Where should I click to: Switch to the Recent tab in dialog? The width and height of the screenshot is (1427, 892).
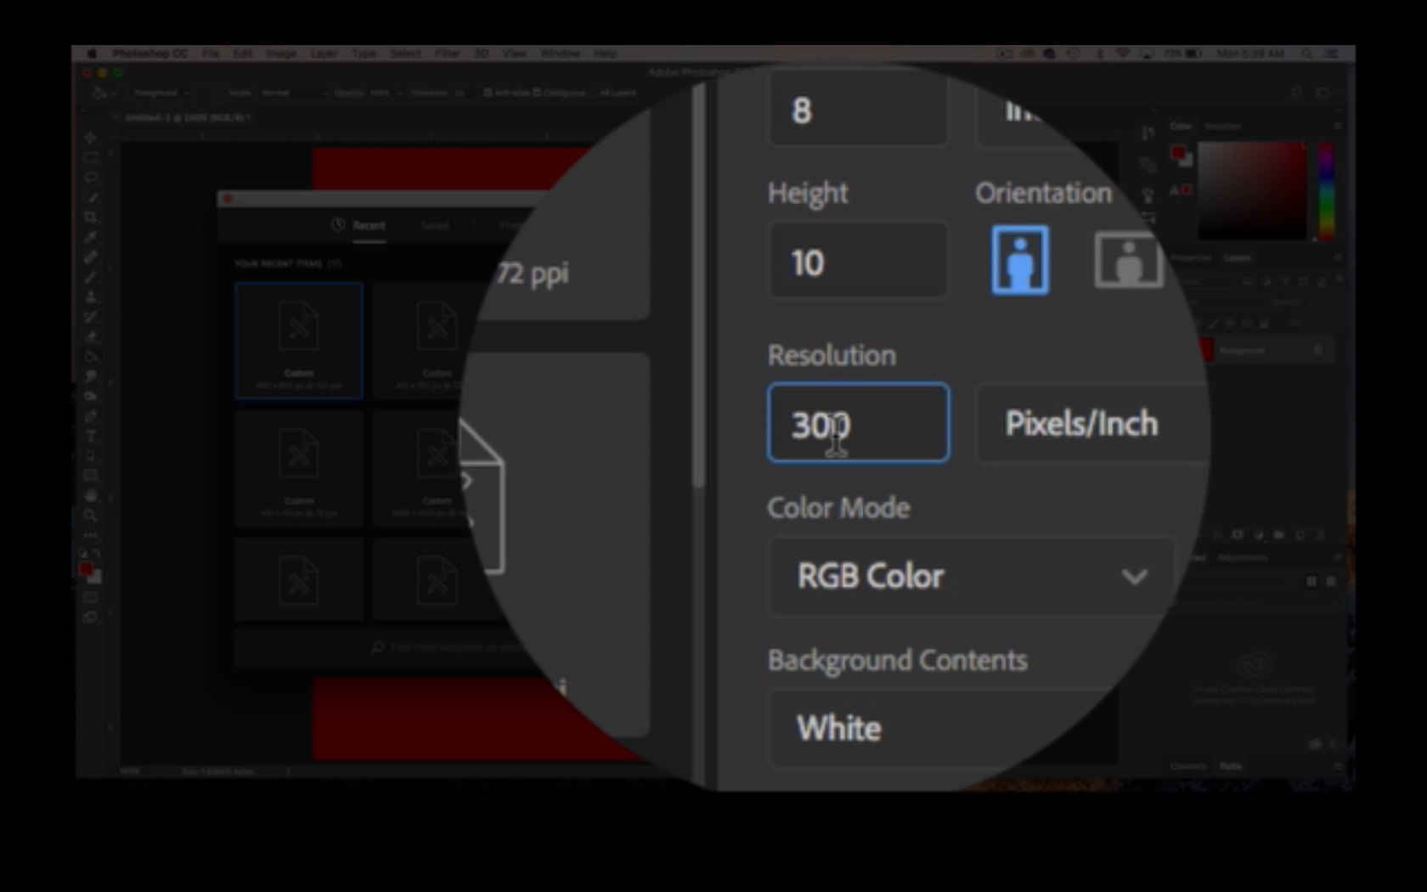[369, 225]
